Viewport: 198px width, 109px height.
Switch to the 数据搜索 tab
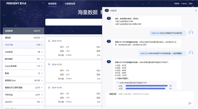tap(52, 4)
